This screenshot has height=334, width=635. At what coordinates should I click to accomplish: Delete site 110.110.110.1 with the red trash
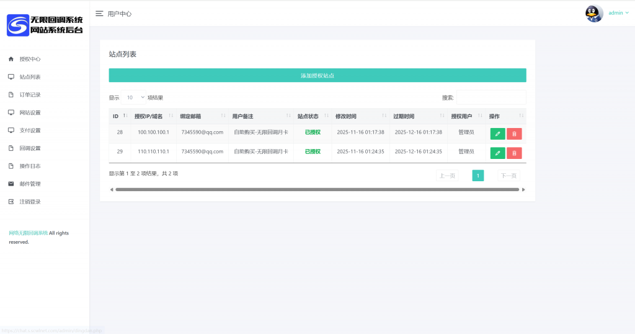(x=514, y=153)
